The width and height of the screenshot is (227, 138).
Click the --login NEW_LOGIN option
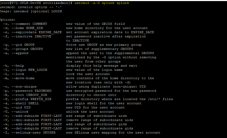point(29,70)
